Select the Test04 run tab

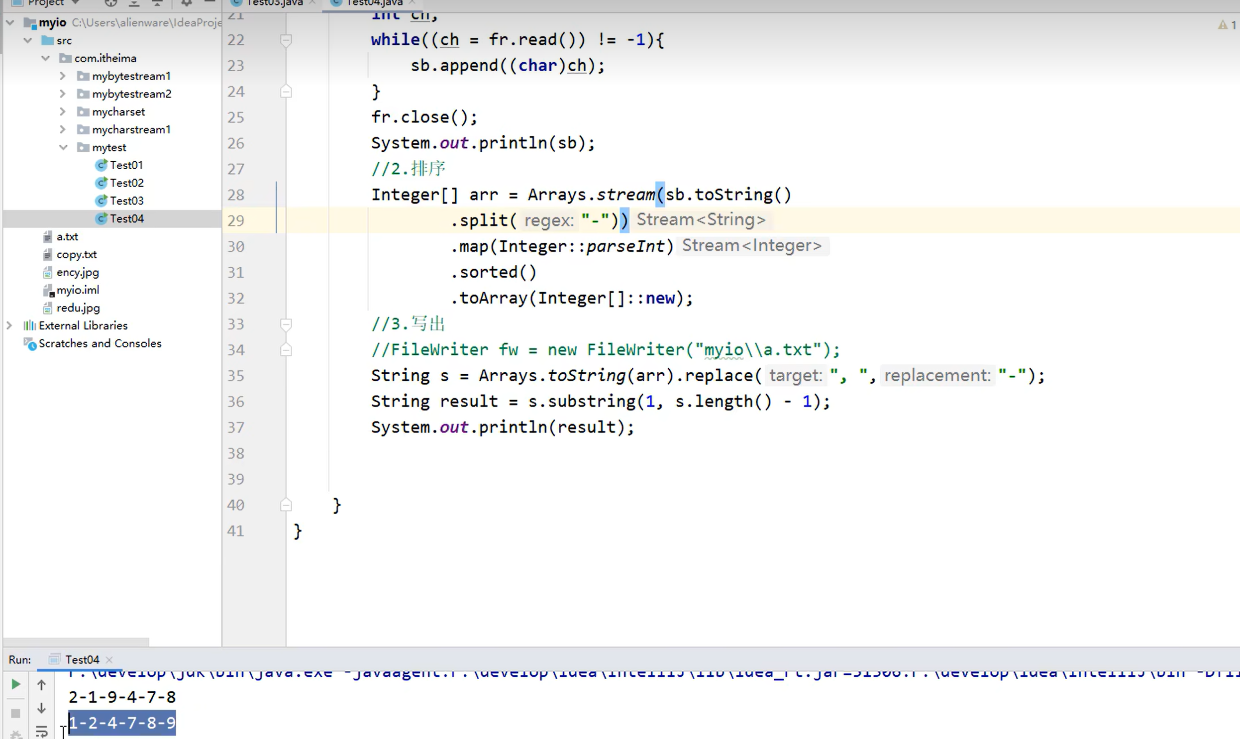82,659
